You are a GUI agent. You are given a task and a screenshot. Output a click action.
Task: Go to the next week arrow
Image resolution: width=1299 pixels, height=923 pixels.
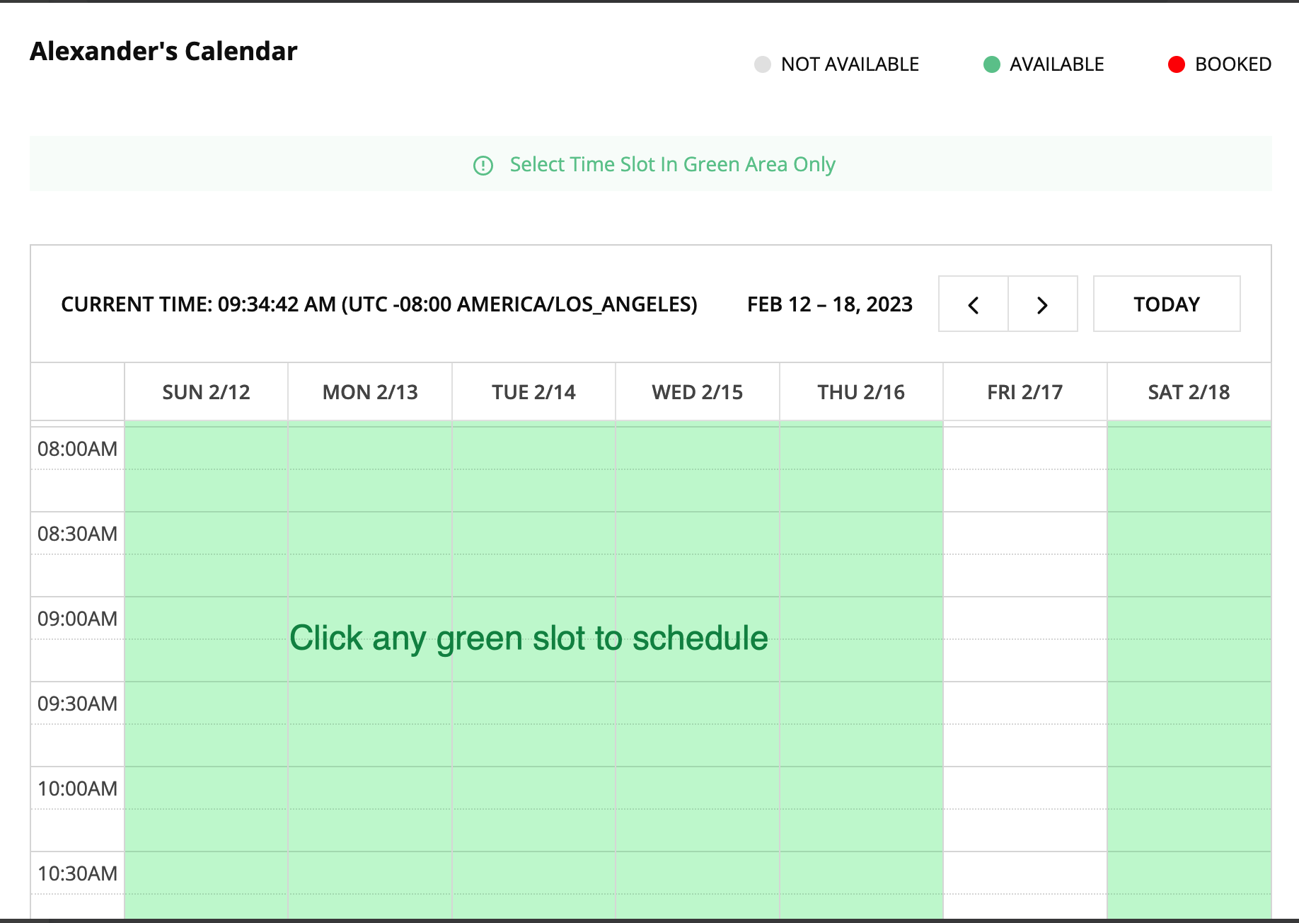point(1042,304)
